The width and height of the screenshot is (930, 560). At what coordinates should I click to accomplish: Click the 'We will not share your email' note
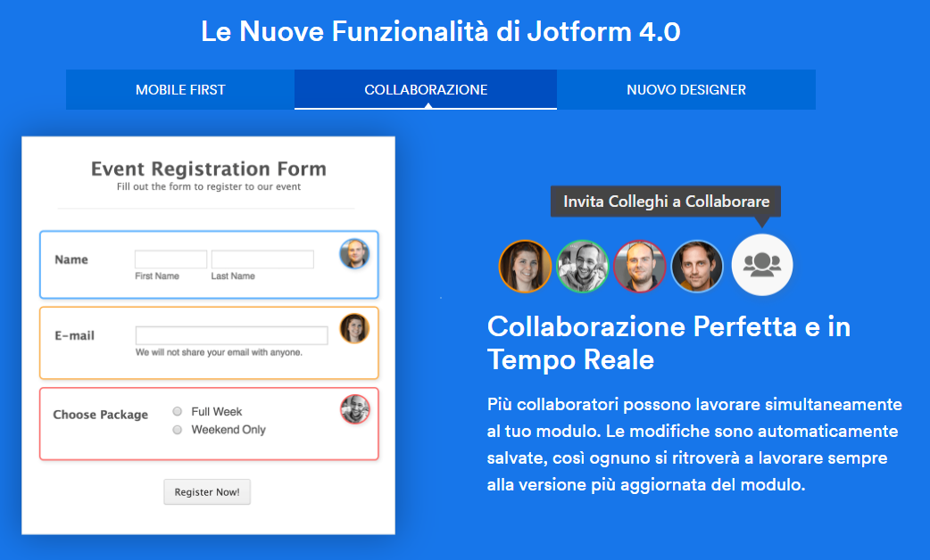(219, 352)
